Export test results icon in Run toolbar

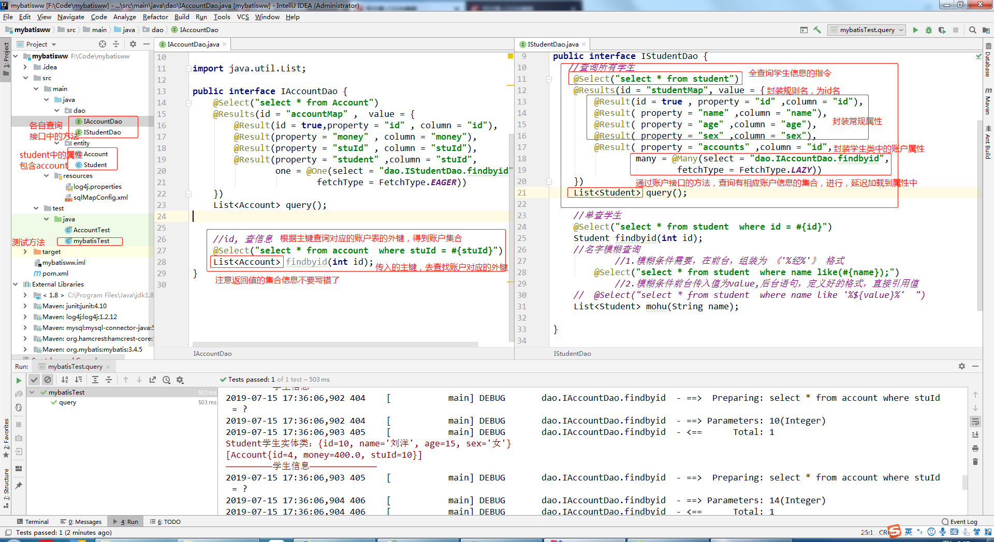153,380
